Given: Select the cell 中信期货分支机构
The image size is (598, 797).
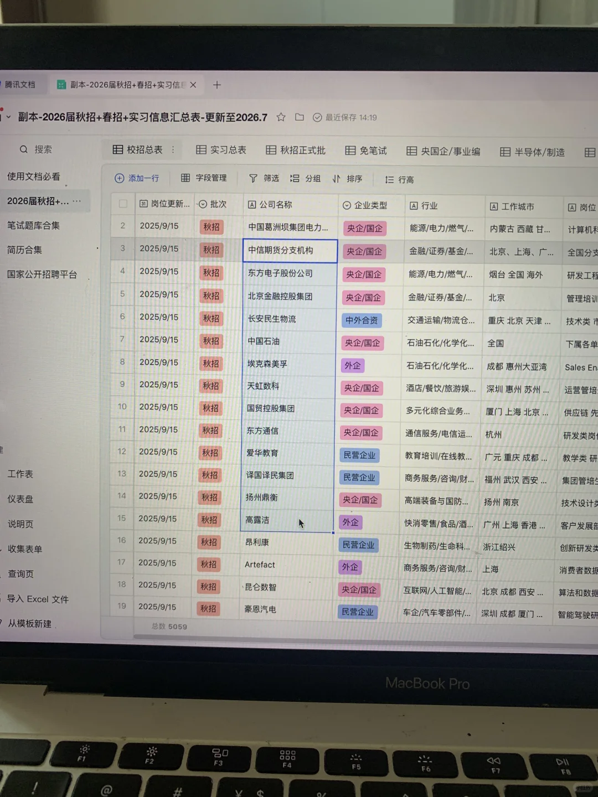Looking at the screenshot, I should click(290, 250).
